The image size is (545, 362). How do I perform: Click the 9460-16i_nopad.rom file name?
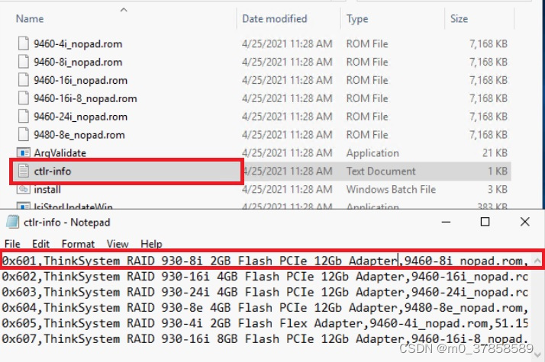80,80
